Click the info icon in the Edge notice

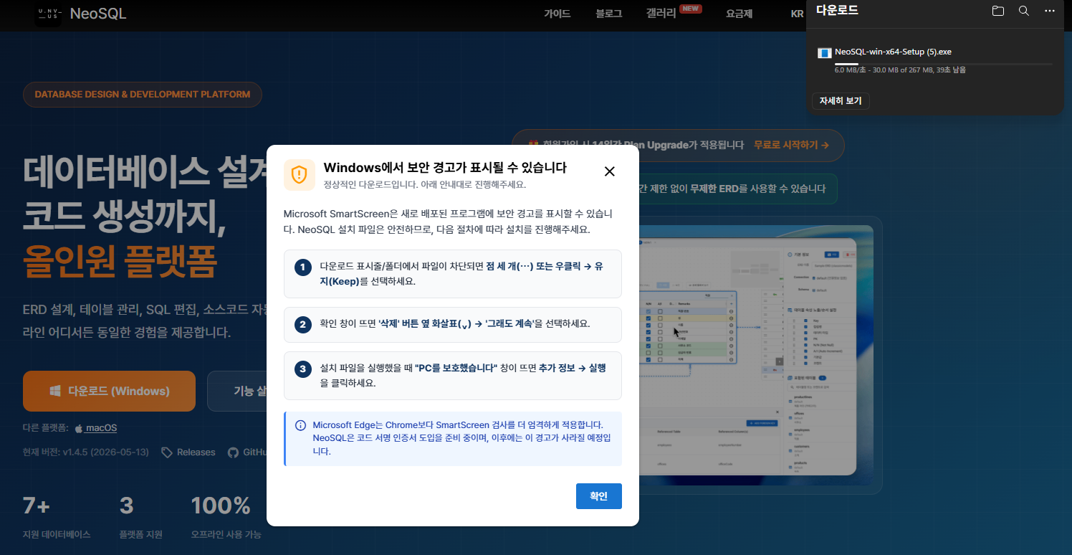[x=301, y=425]
